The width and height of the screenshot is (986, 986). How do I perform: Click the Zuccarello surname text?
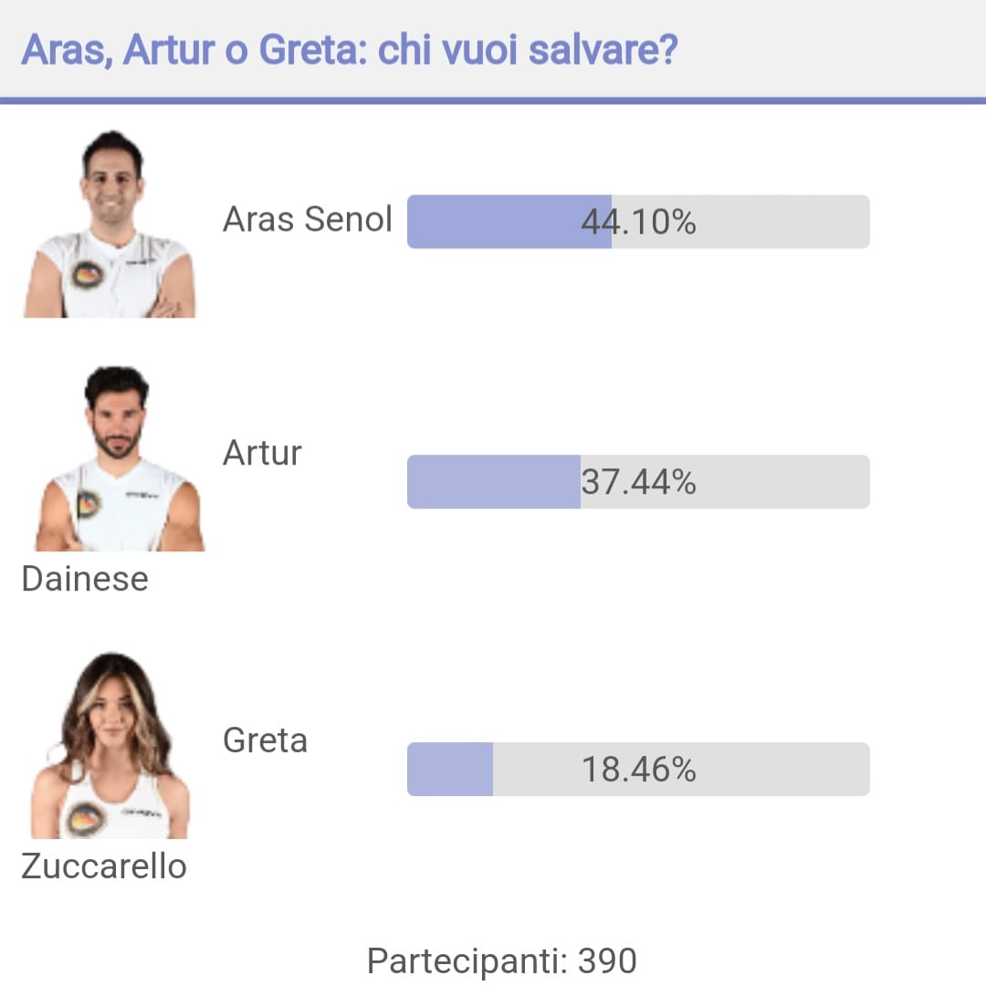(x=104, y=865)
